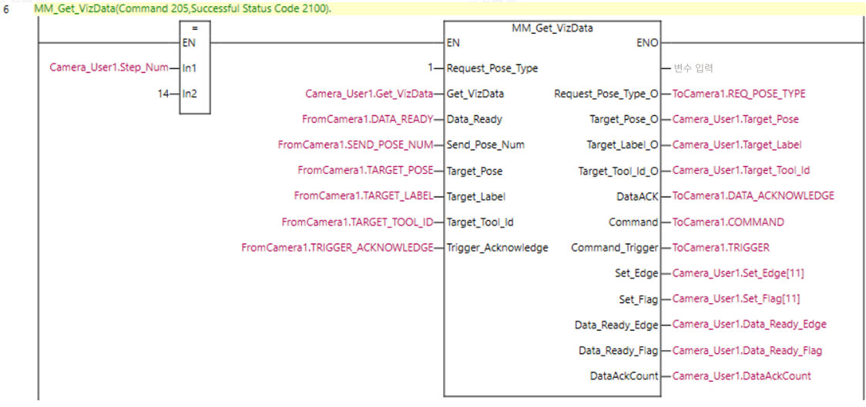Select Camera_User1.DataAckCount output variable
The width and height of the screenshot is (866, 407).
click(742, 376)
